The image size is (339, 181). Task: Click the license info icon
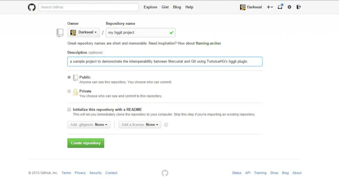[x=166, y=125]
